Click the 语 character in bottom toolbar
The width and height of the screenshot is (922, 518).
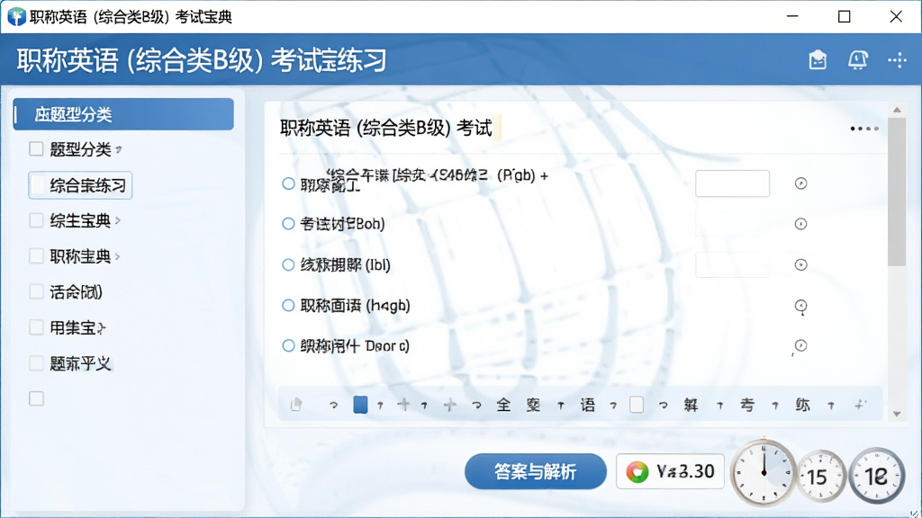[x=587, y=405]
